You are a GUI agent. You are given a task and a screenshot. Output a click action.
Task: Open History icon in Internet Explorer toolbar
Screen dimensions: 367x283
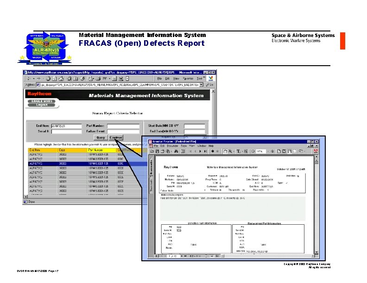82,79
